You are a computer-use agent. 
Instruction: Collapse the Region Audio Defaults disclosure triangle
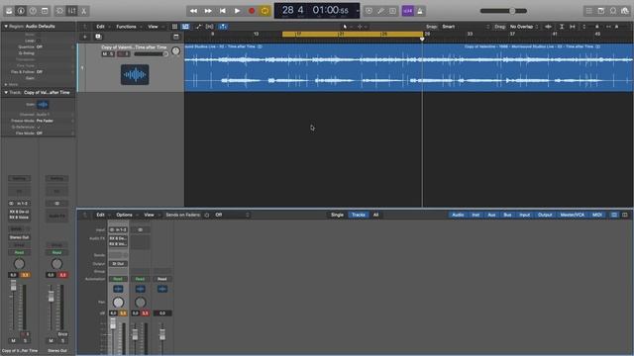(x=6, y=27)
